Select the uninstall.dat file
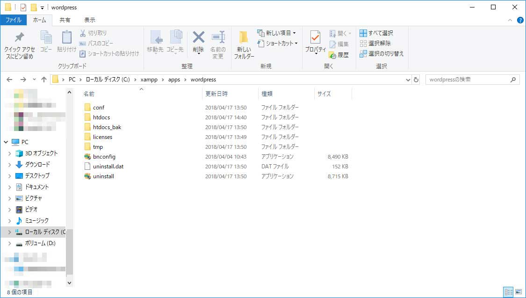Image resolution: width=526 pixels, height=298 pixels. click(108, 167)
